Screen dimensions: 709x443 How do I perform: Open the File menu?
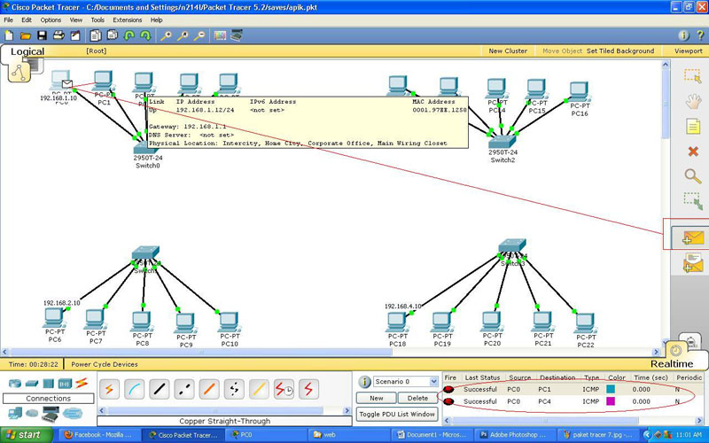coord(9,19)
